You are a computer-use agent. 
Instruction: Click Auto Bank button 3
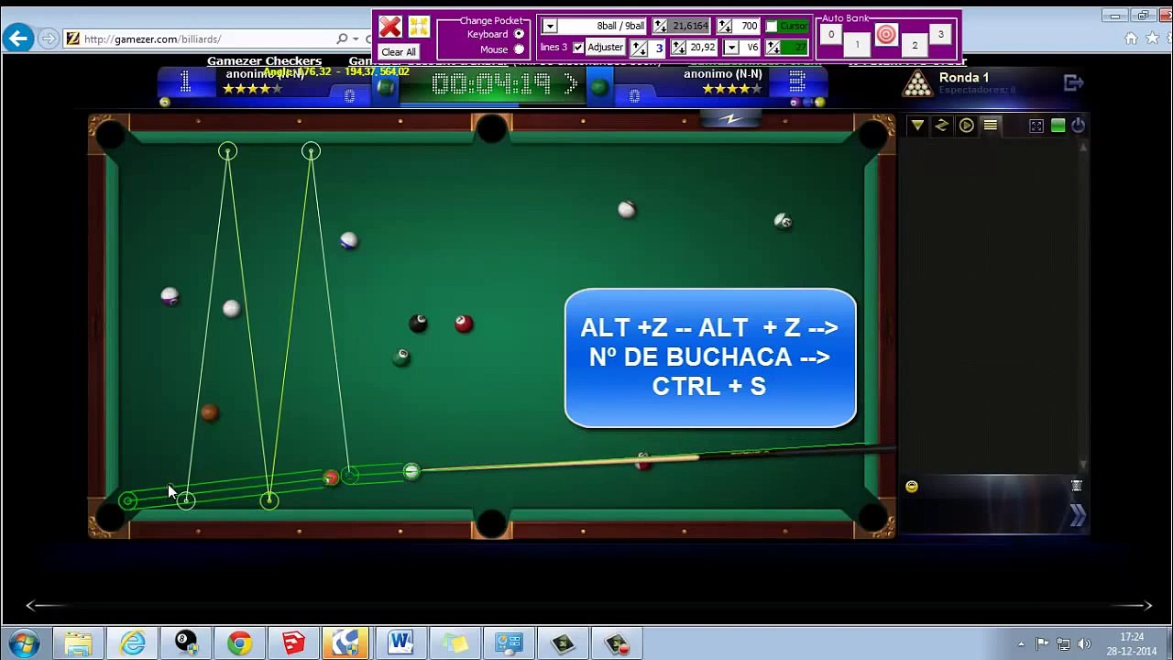click(x=940, y=35)
